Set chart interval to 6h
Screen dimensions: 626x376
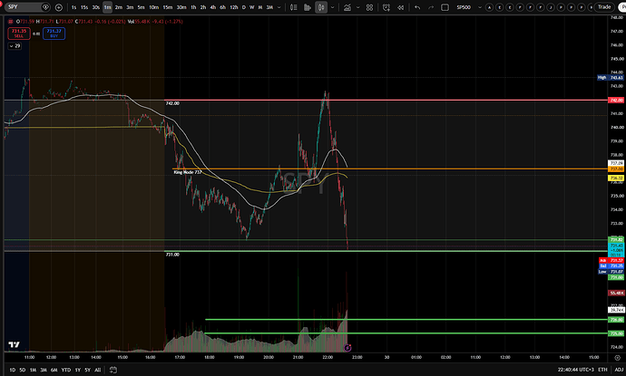click(223, 7)
